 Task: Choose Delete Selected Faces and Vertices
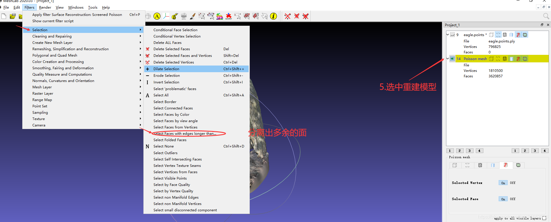[x=197, y=55]
